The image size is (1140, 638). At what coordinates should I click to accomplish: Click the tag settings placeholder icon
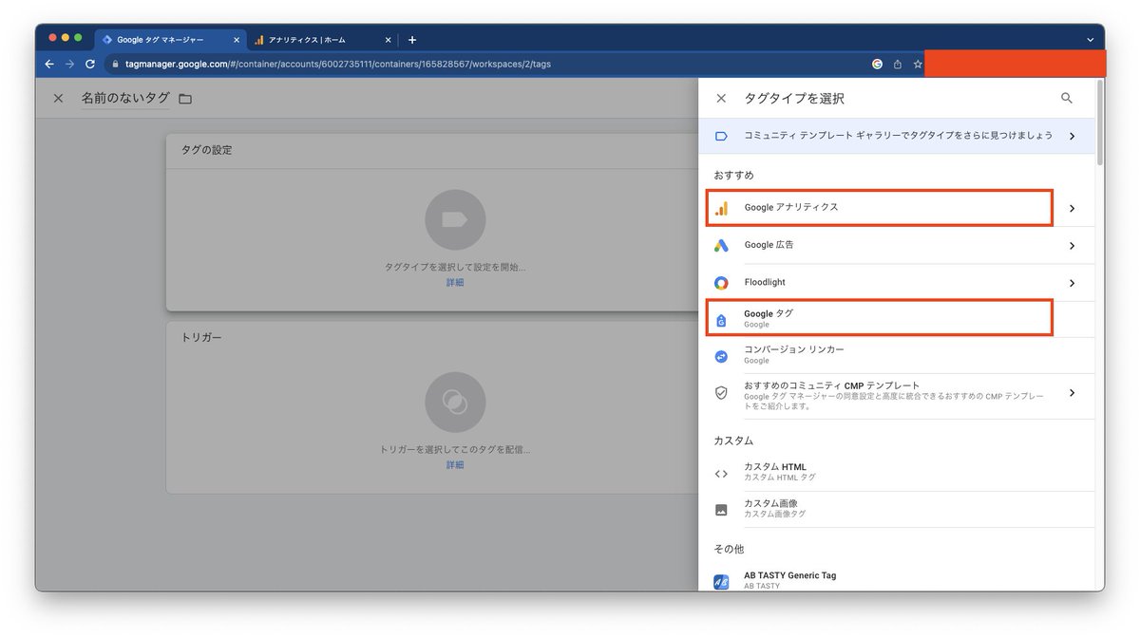click(455, 219)
